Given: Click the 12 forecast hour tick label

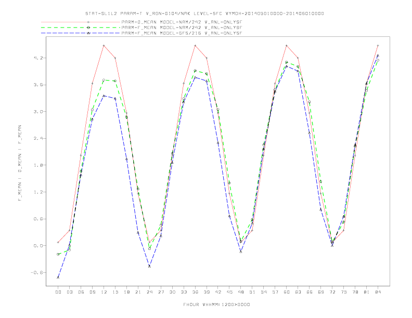Looking at the screenshot, I should coord(104,292).
